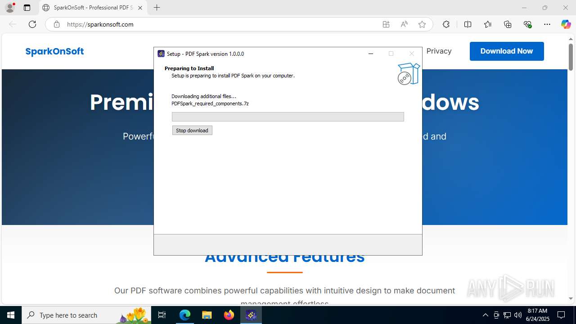The height and width of the screenshot is (324, 576).
Task: Open Microsoft Edge from the taskbar
Action: (x=185, y=315)
